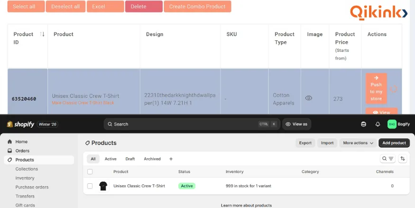
Task: Open the Qikink logo link
Action: click(x=378, y=13)
